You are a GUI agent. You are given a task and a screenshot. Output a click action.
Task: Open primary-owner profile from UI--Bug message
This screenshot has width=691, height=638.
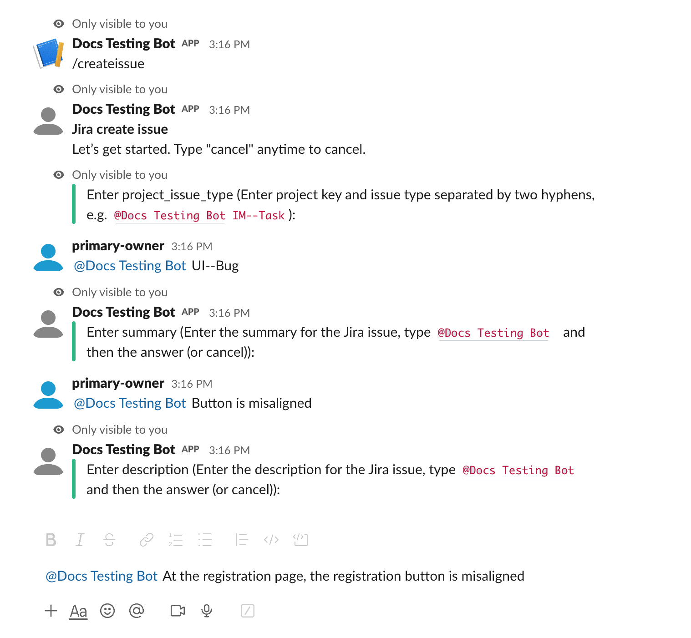[x=118, y=246]
